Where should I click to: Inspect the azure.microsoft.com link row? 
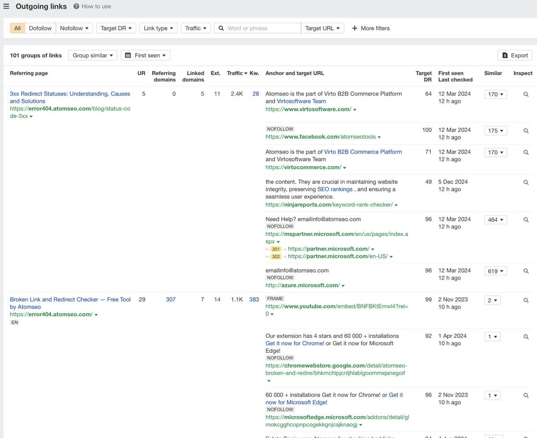click(x=526, y=271)
